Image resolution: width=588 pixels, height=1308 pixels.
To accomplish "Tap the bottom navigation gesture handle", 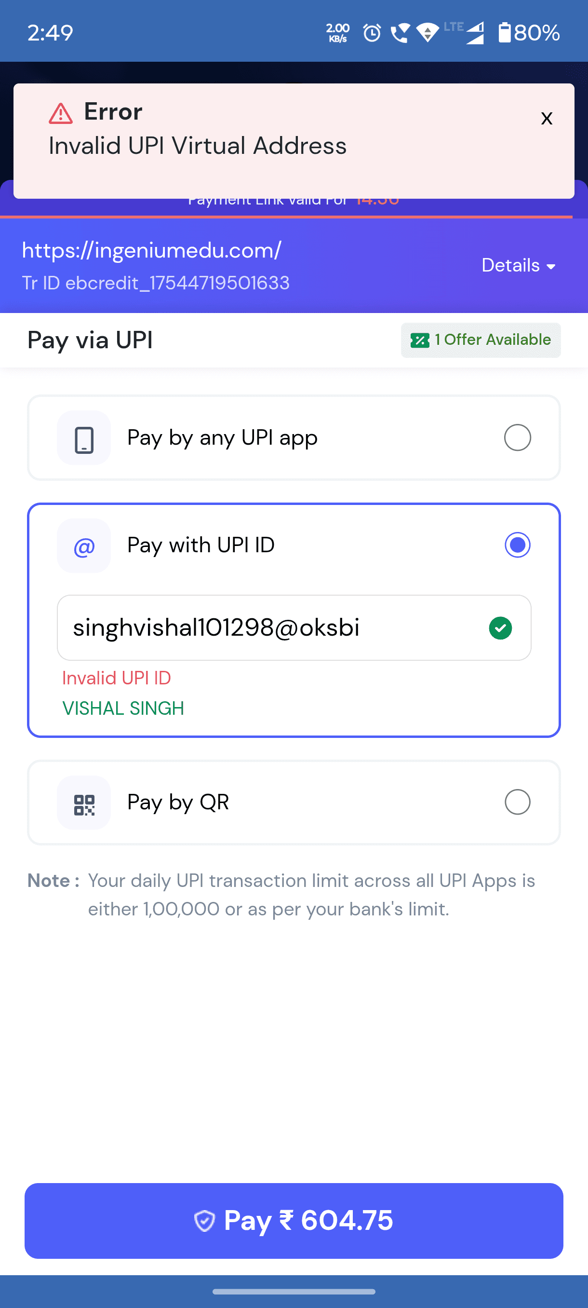I will pyautogui.click(x=294, y=1292).
